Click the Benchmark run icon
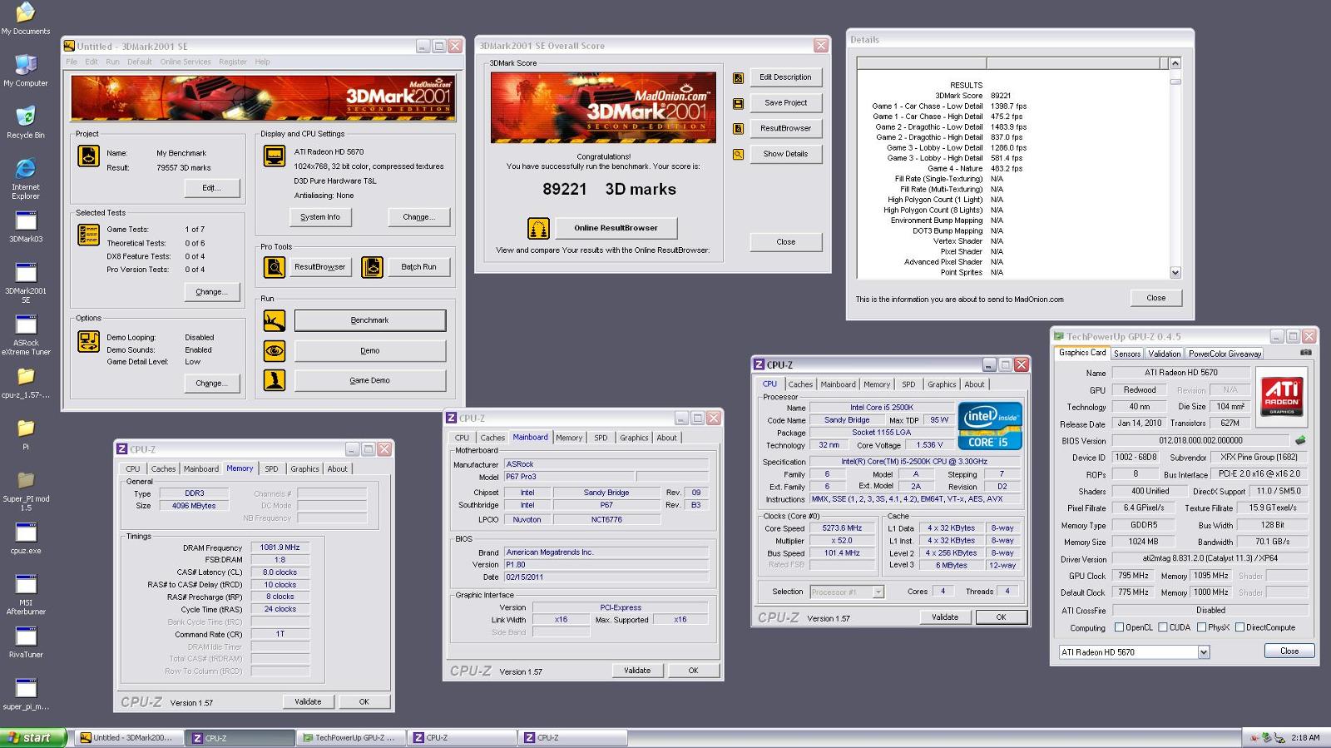Screen dimensions: 1331x748 (274, 320)
